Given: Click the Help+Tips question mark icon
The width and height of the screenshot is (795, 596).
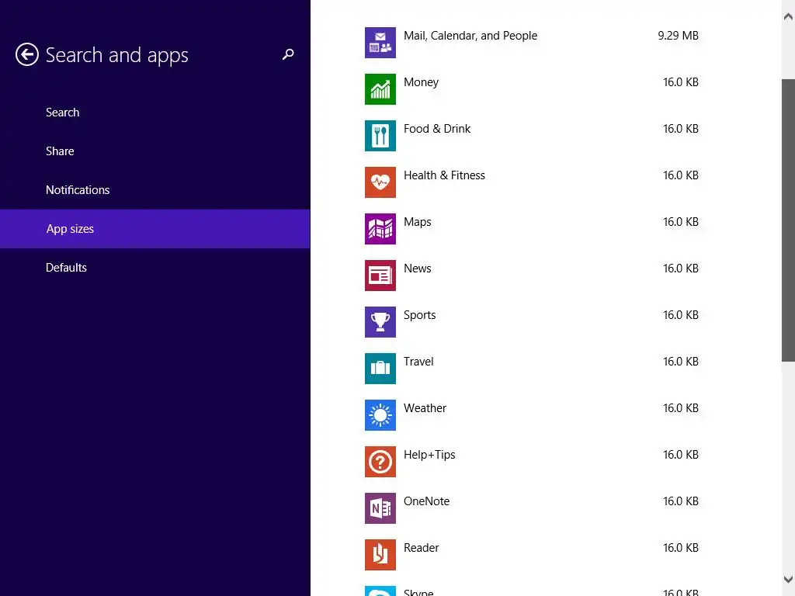Looking at the screenshot, I should point(380,463).
